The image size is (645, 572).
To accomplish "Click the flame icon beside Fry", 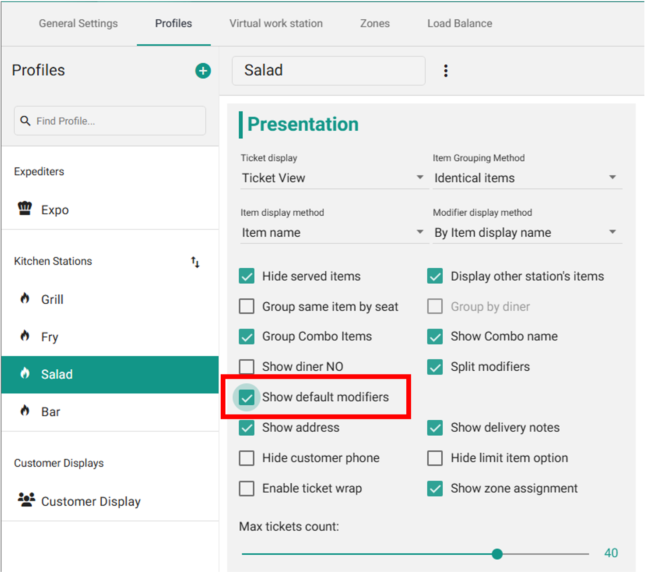I will coord(25,336).
